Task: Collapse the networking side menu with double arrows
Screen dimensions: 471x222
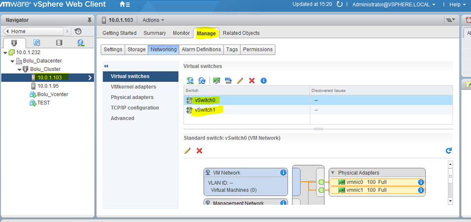Action: pyautogui.click(x=106, y=66)
